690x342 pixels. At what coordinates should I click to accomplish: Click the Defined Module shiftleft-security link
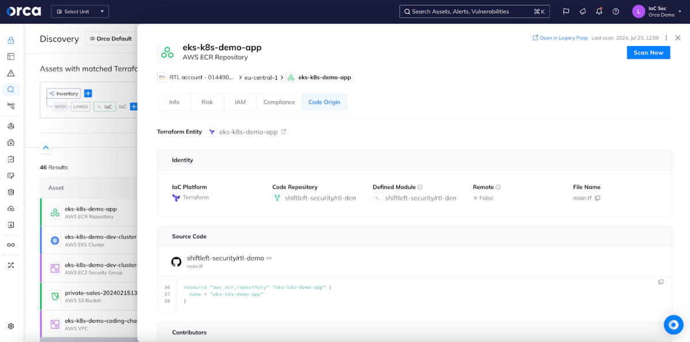420,198
